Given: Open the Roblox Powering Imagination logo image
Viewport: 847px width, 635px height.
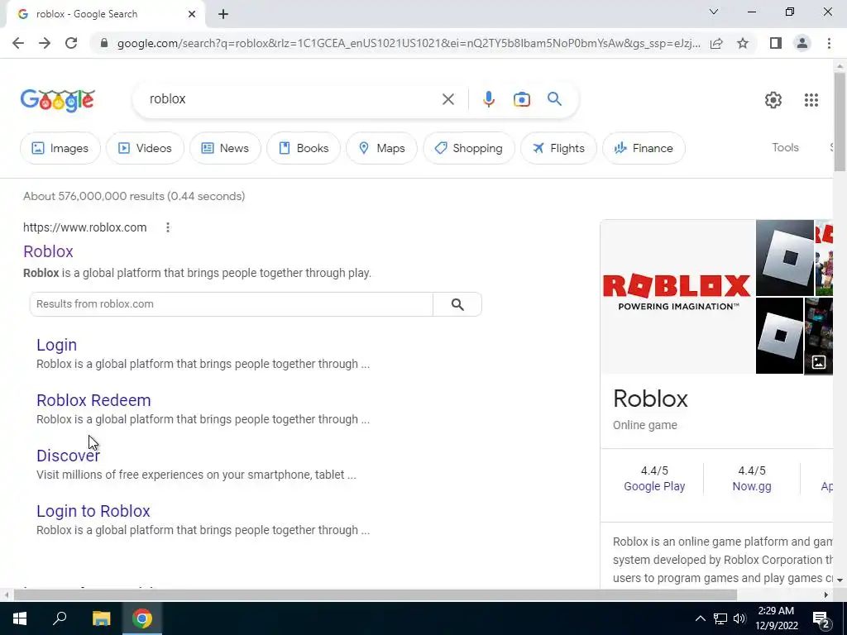Looking at the screenshot, I should pyautogui.click(x=677, y=296).
